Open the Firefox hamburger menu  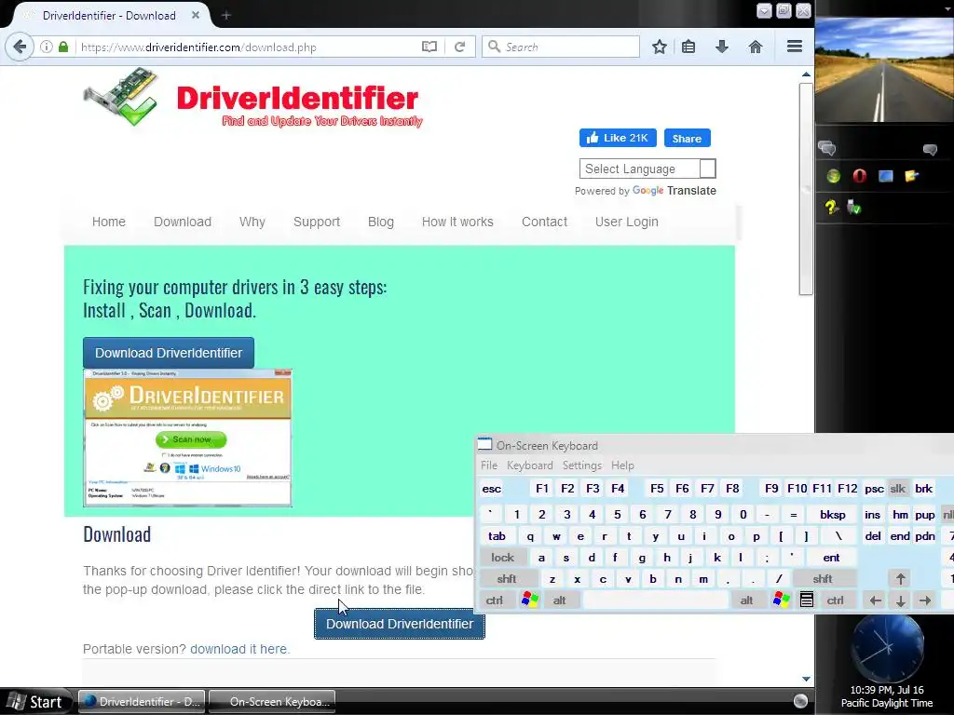(794, 47)
